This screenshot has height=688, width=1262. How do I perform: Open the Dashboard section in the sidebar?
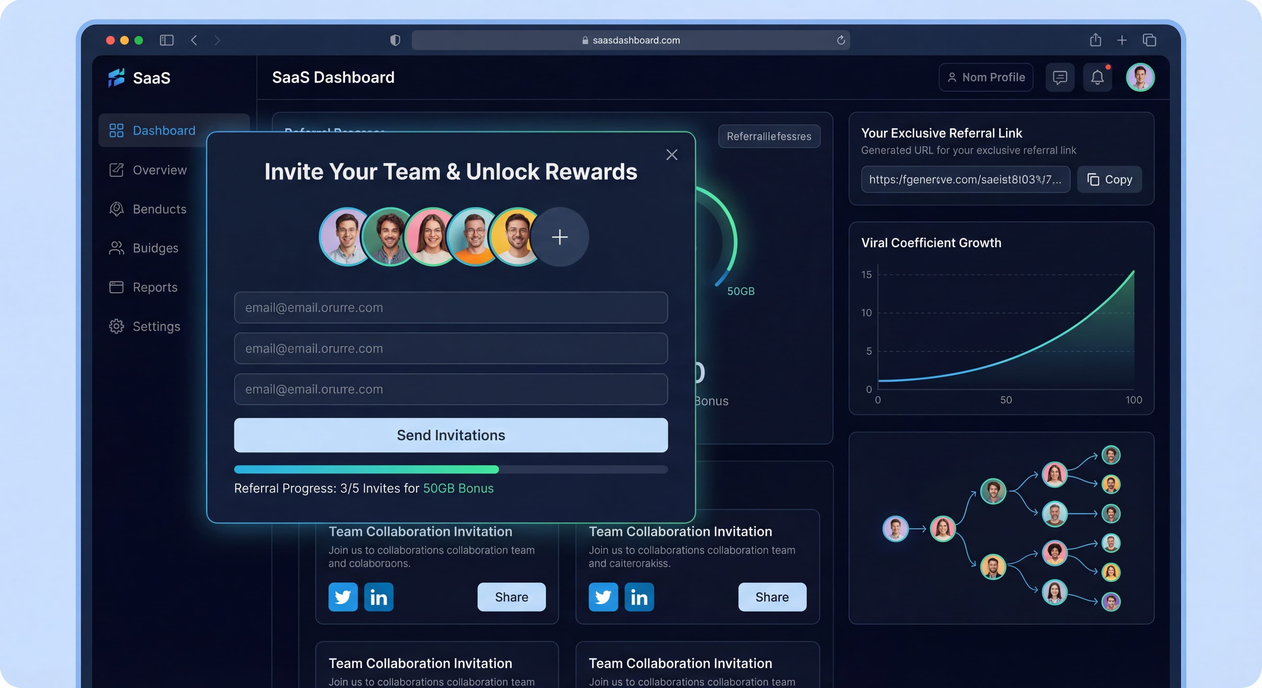(x=164, y=130)
